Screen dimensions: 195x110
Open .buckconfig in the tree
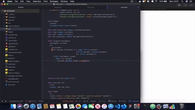(13, 35)
